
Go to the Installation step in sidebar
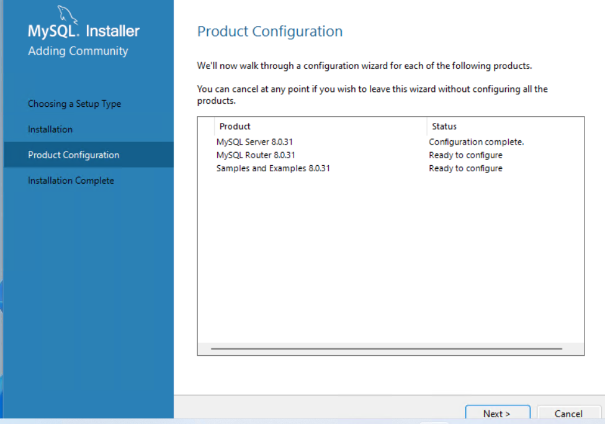(50, 129)
